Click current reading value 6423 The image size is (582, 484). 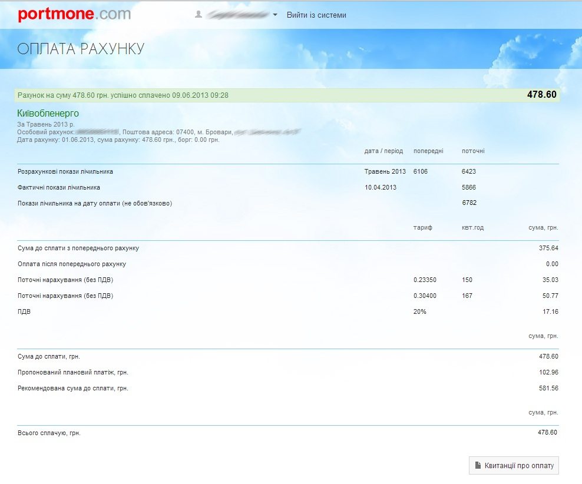click(468, 171)
